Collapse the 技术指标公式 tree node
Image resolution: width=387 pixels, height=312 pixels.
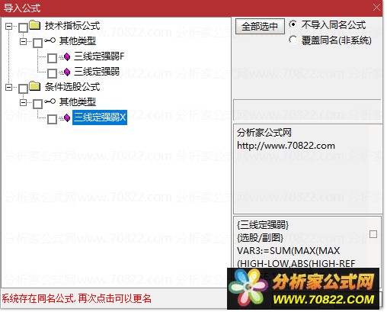[9, 26]
